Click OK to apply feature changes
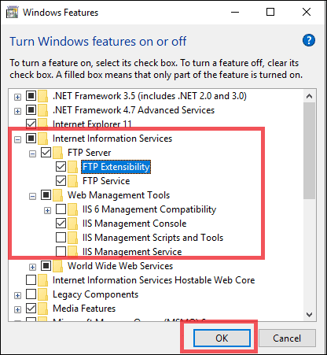327x355 pixels. (222, 338)
